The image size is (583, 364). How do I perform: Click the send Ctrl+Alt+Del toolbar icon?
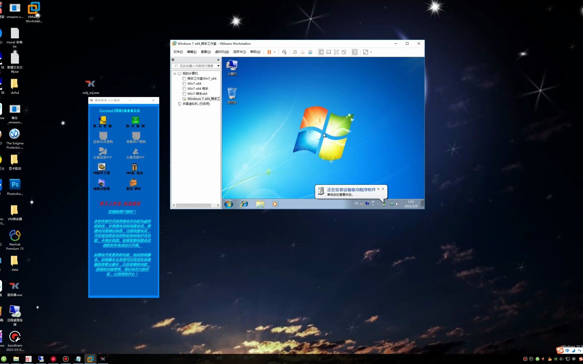[x=284, y=52]
